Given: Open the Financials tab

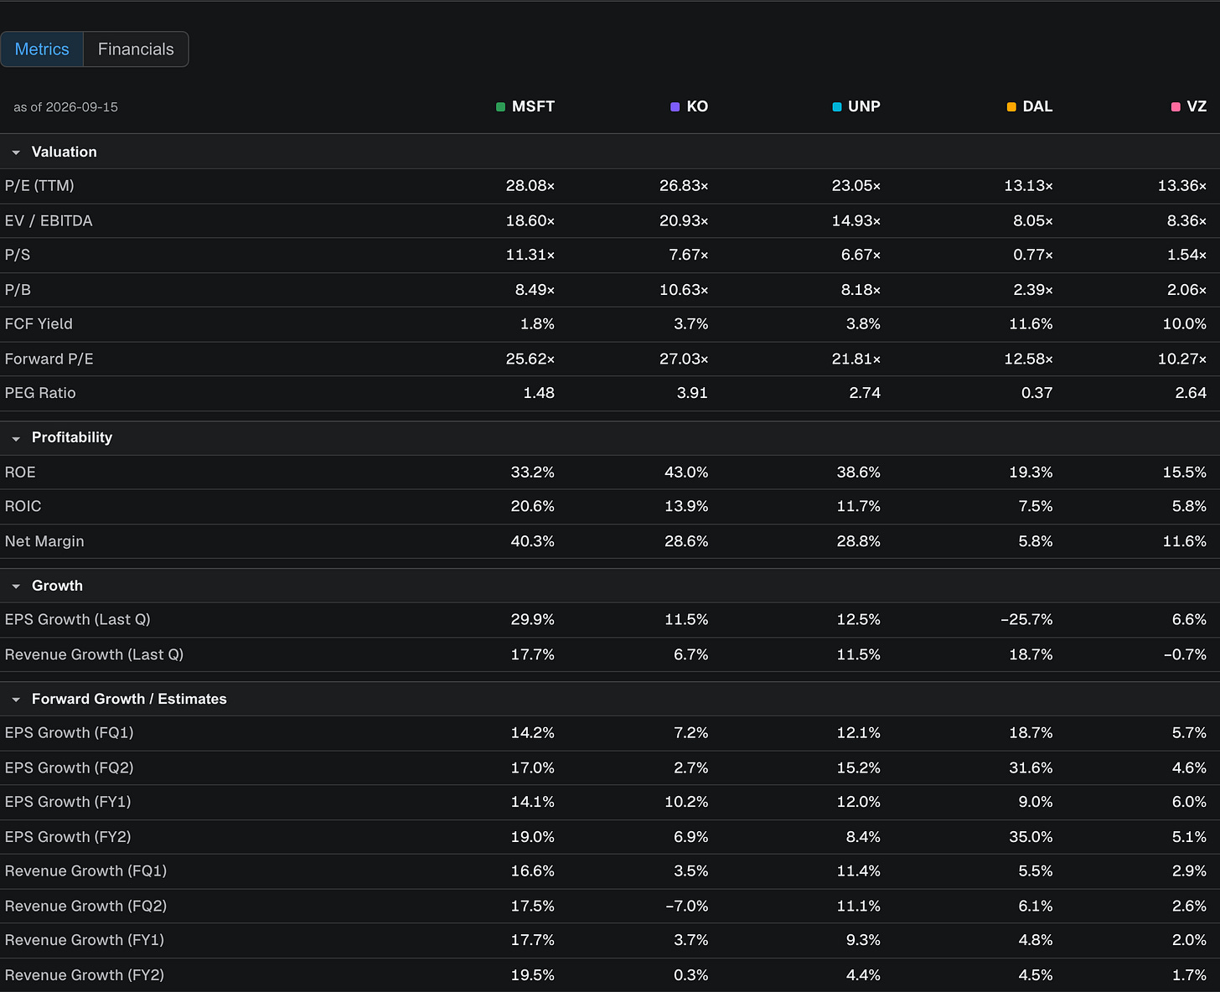Looking at the screenshot, I should [136, 49].
